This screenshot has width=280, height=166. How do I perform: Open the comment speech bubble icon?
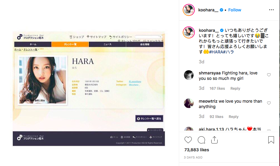(201, 140)
